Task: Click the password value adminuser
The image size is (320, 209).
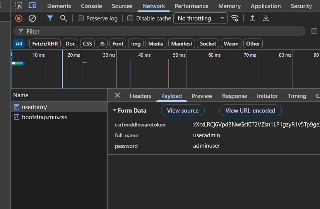Action: pyautogui.click(x=207, y=146)
